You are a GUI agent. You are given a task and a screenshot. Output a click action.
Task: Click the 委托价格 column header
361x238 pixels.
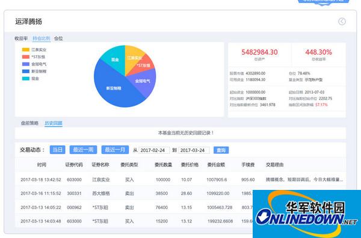pos(190,165)
